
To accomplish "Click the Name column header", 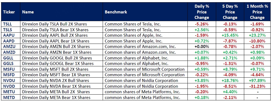I will coord(28,12).
